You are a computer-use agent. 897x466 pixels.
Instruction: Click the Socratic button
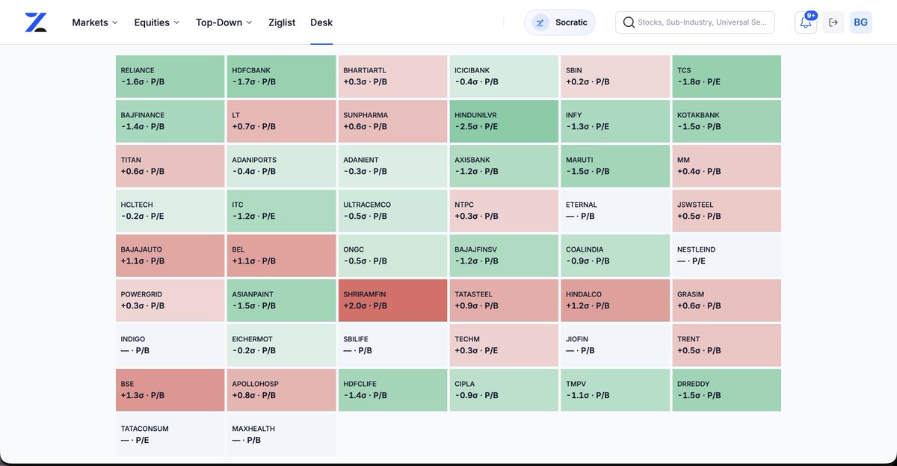(560, 22)
